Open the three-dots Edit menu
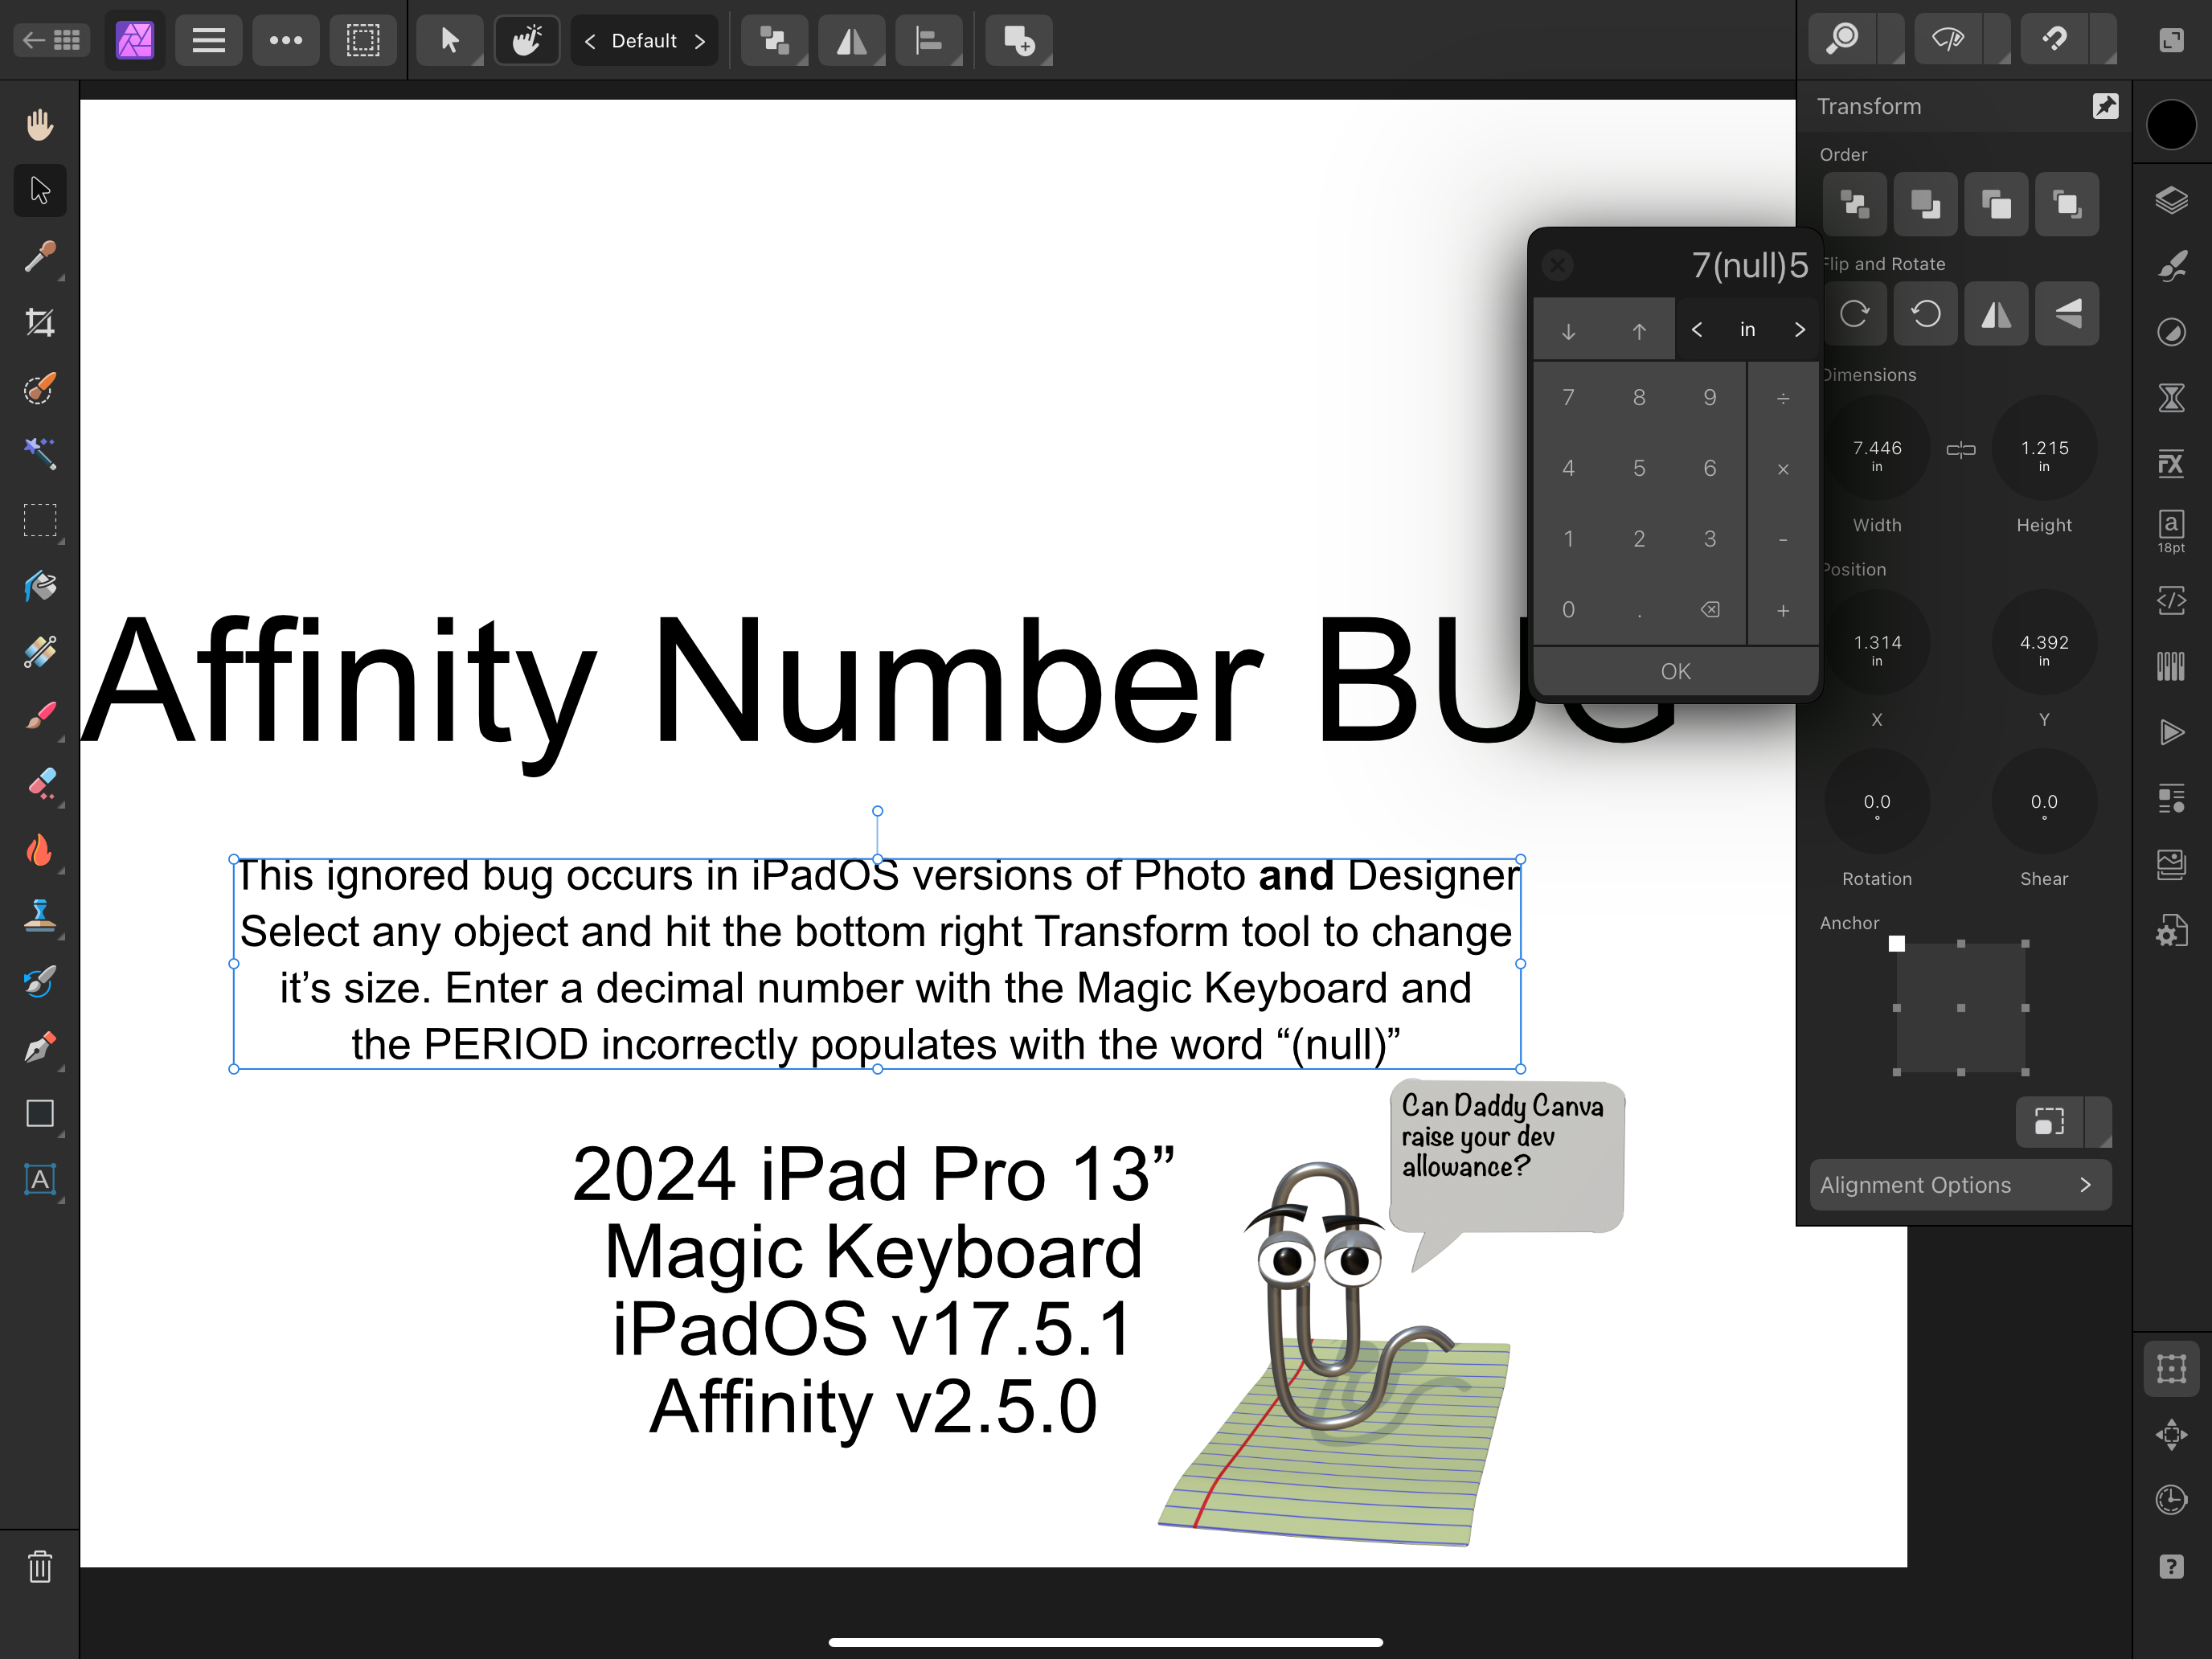The width and height of the screenshot is (2212, 1659). [286, 41]
